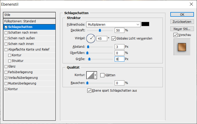This screenshot has width=197, height=124.
Task: Close the Ebenenstil dialog
Action: [191, 4]
